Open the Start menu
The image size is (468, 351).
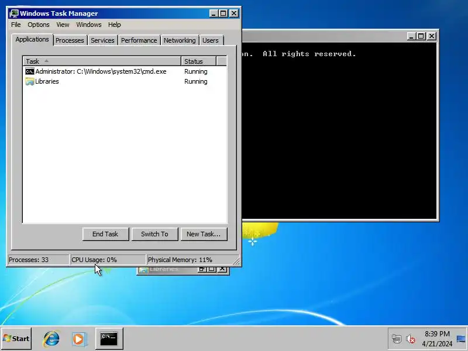click(16, 339)
